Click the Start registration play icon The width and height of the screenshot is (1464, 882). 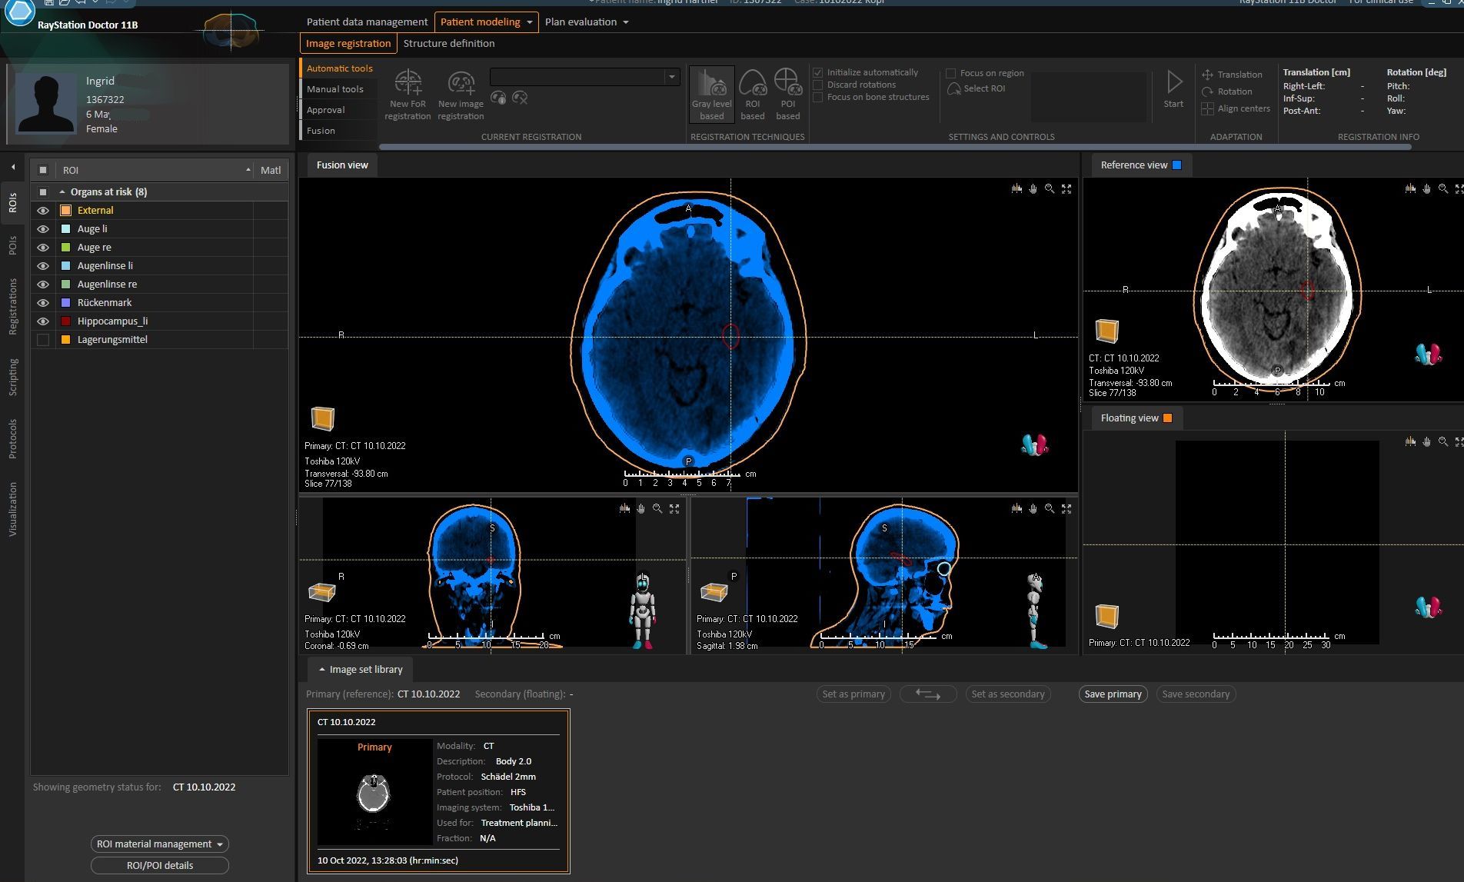click(x=1173, y=82)
